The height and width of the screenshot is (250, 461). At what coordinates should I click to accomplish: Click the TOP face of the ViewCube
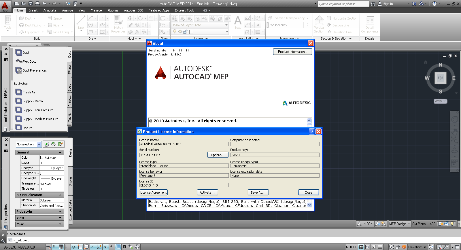[441, 78]
